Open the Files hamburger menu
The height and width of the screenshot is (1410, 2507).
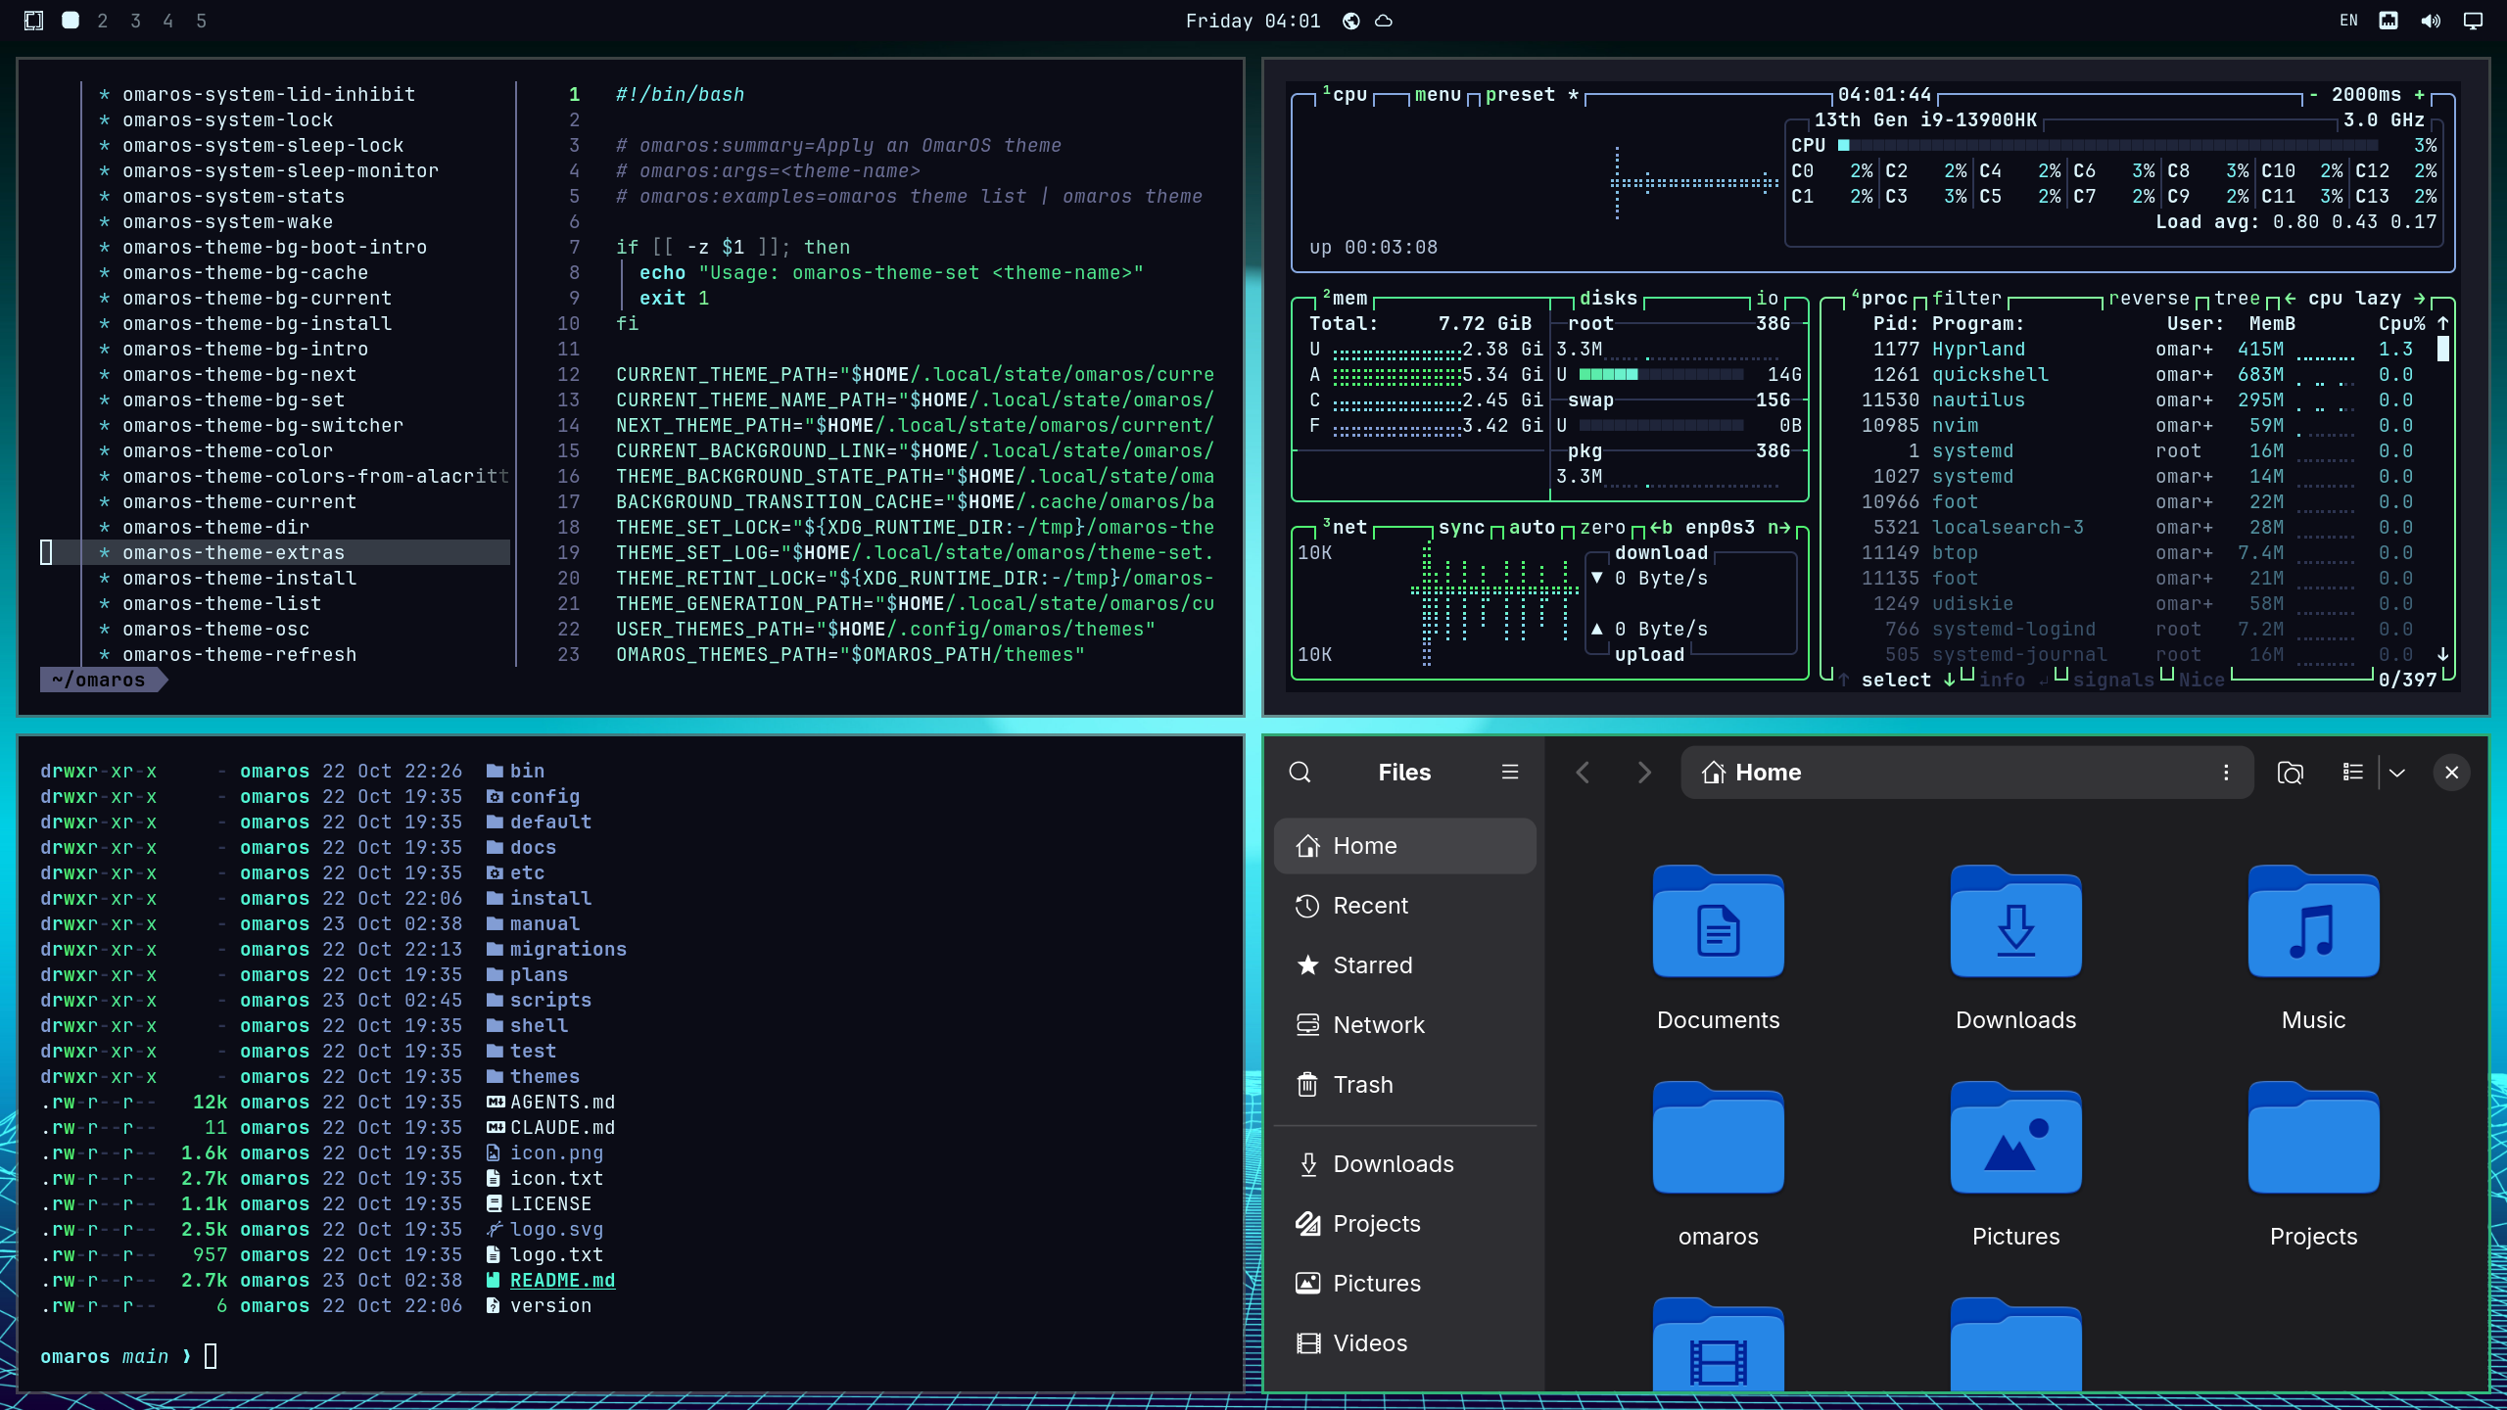[x=1510, y=773]
